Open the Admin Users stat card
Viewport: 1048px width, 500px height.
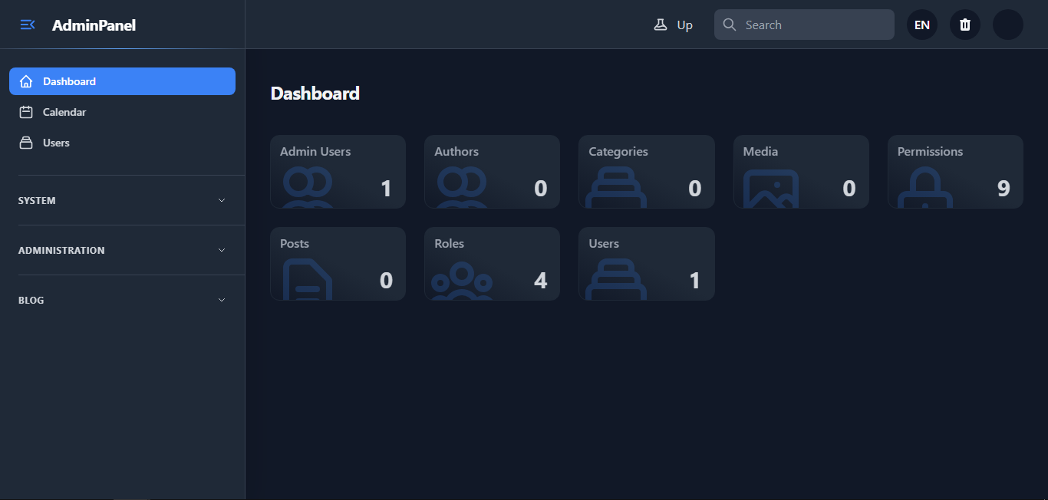338,171
